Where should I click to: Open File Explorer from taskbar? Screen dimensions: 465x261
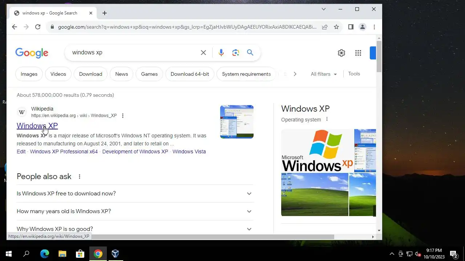(x=62, y=254)
